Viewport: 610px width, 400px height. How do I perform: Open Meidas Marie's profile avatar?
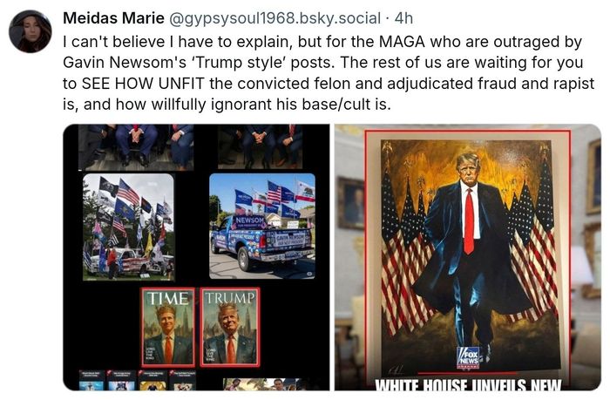(30, 31)
